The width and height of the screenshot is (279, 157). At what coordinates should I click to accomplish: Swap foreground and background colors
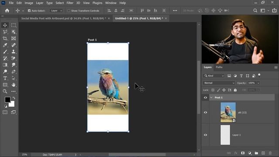[x=14, y=98]
